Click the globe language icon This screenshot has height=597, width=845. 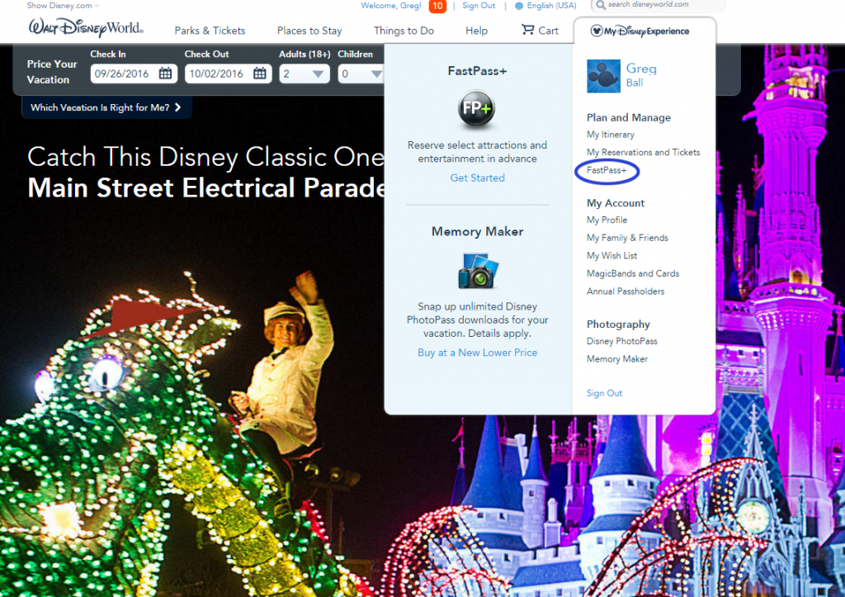[519, 6]
